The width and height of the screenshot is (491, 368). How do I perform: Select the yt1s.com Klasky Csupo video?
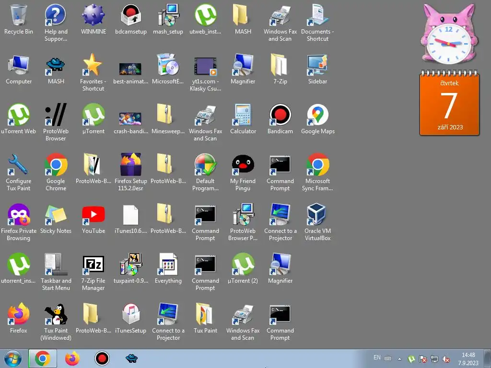click(205, 66)
